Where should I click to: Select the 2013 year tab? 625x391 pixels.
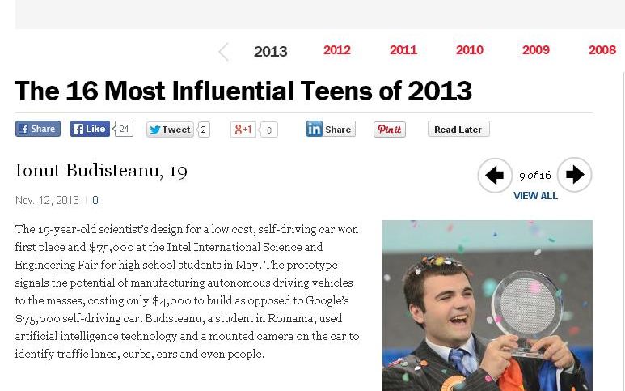(270, 52)
